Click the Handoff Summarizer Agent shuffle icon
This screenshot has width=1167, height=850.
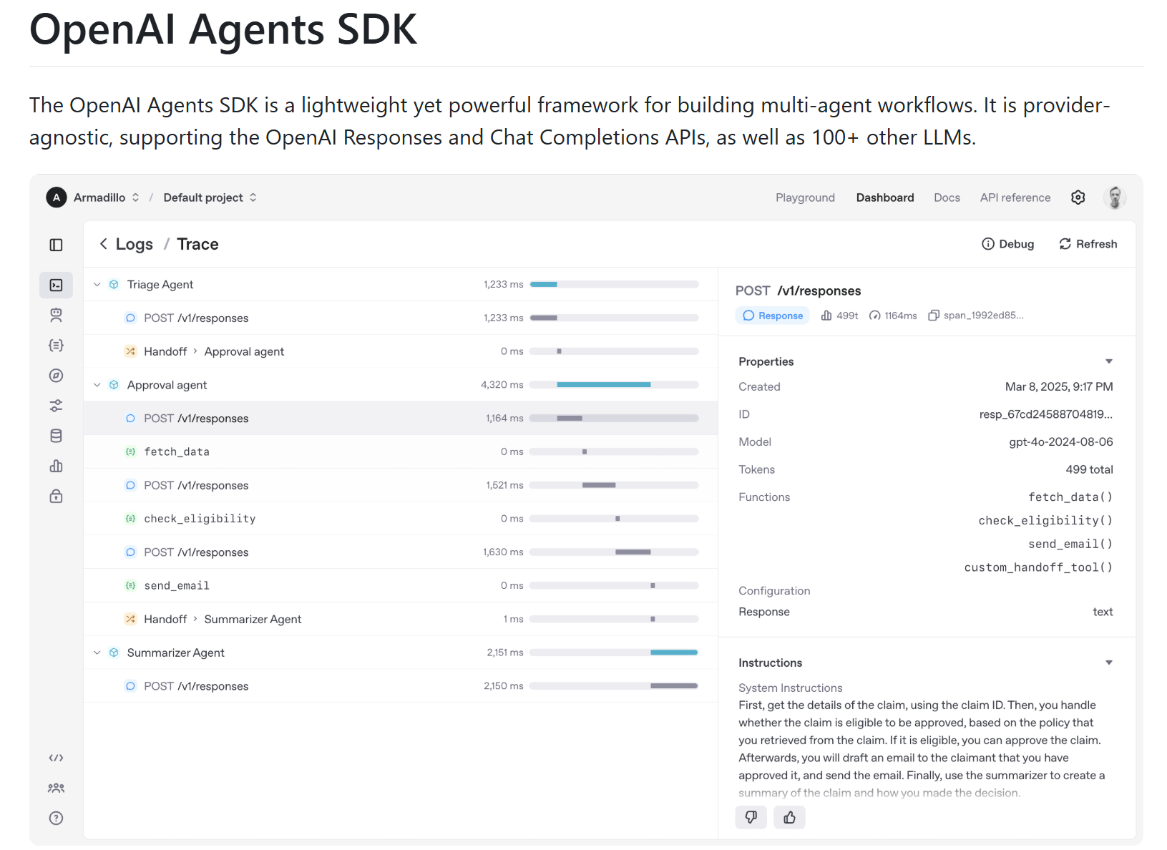[x=130, y=619]
